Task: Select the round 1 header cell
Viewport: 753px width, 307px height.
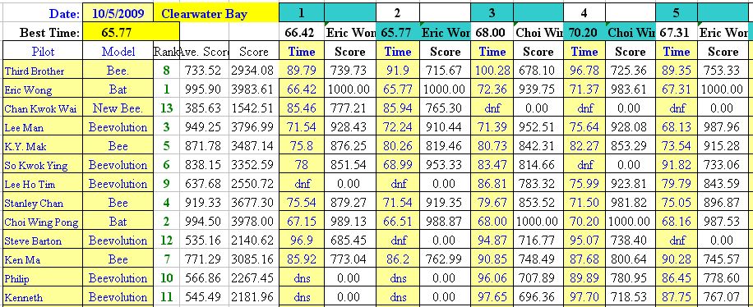Action: pos(301,13)
